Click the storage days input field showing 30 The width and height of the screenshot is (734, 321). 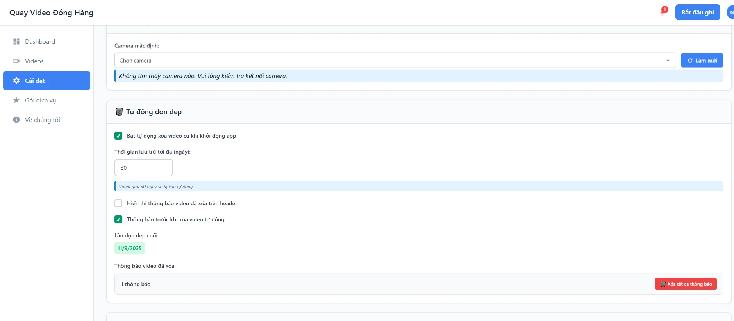[144, 167]
